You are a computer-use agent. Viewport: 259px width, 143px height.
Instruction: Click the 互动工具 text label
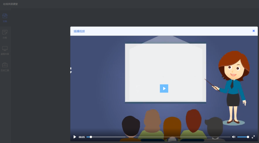[5, 70]
